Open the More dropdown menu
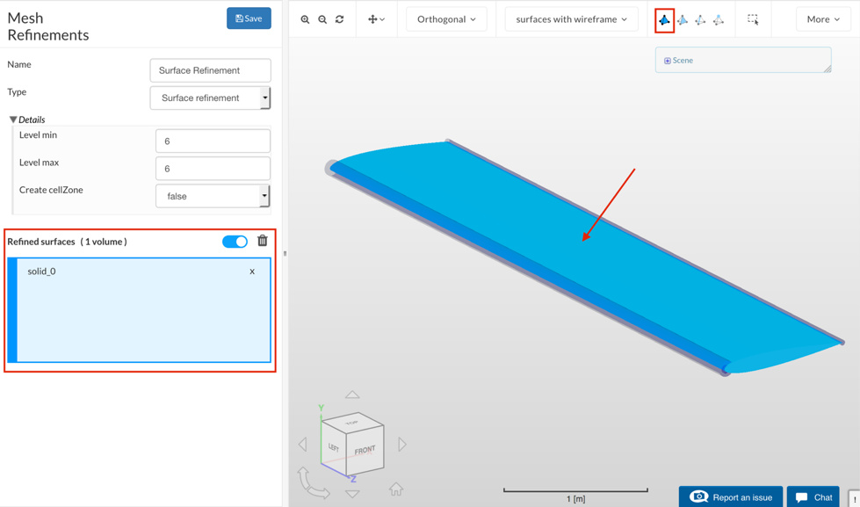 point(823,19)
